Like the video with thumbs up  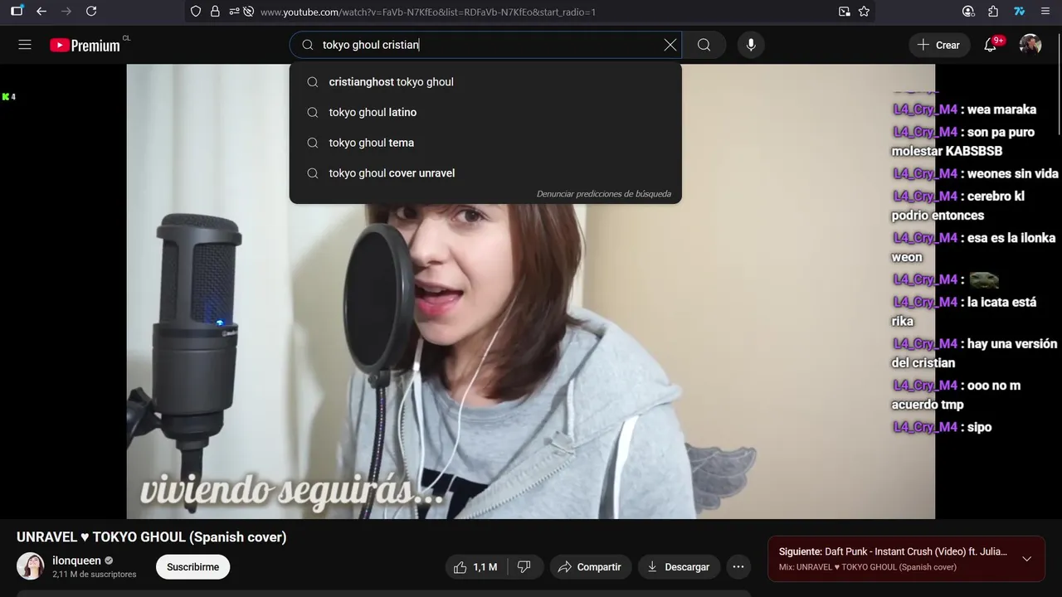(x=475, y=567)
